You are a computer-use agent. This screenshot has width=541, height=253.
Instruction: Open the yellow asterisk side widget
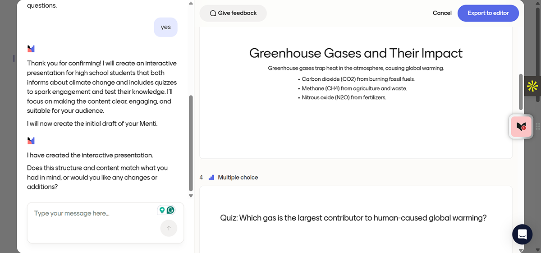(532, 86)
